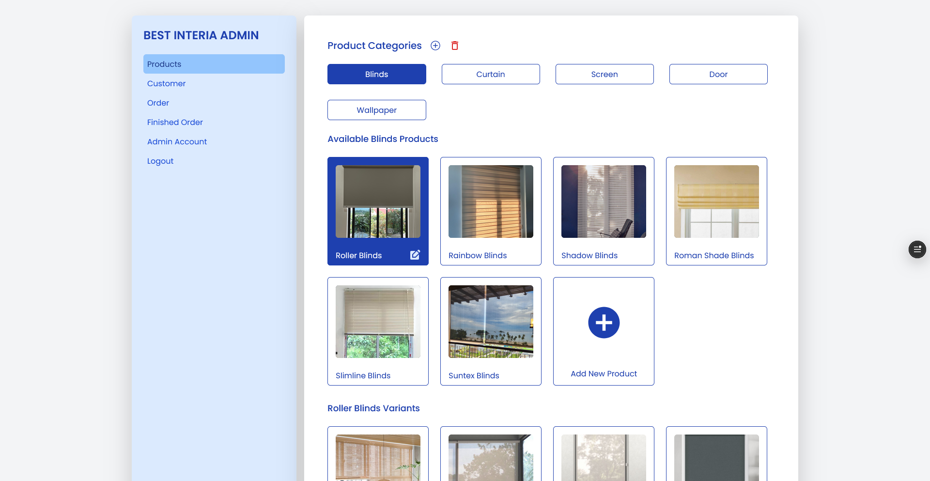Screen dimensions: 930x481
Task: Open Admin Account settings
Action: pos(177,141)
